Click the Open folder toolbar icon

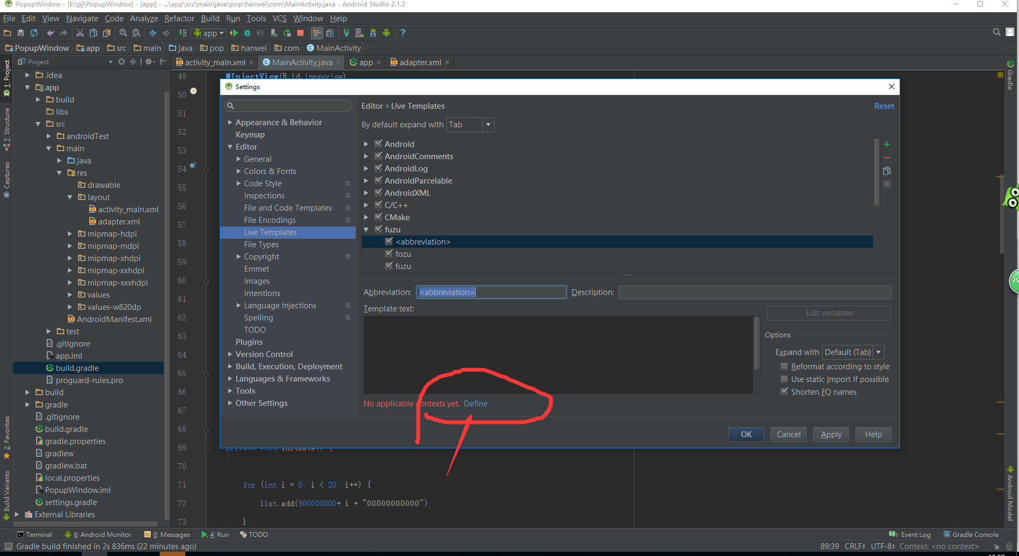click(x=7, y=33)
